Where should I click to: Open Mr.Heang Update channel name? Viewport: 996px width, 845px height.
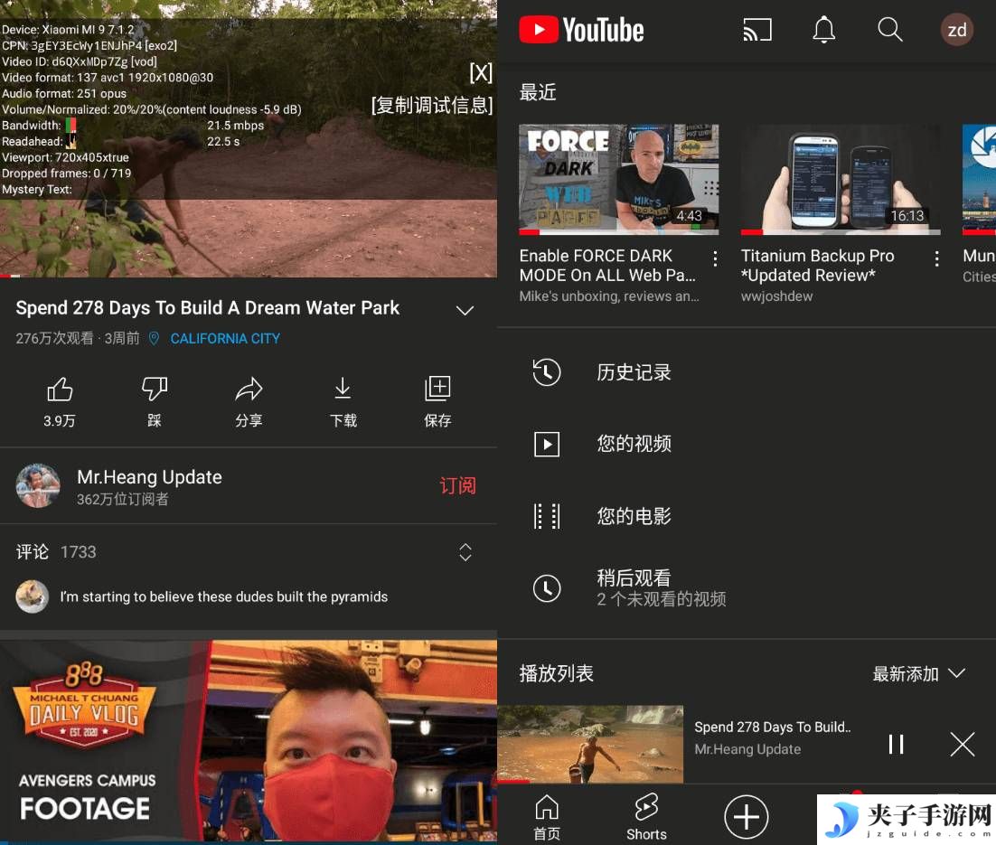[x=149, y=477]
